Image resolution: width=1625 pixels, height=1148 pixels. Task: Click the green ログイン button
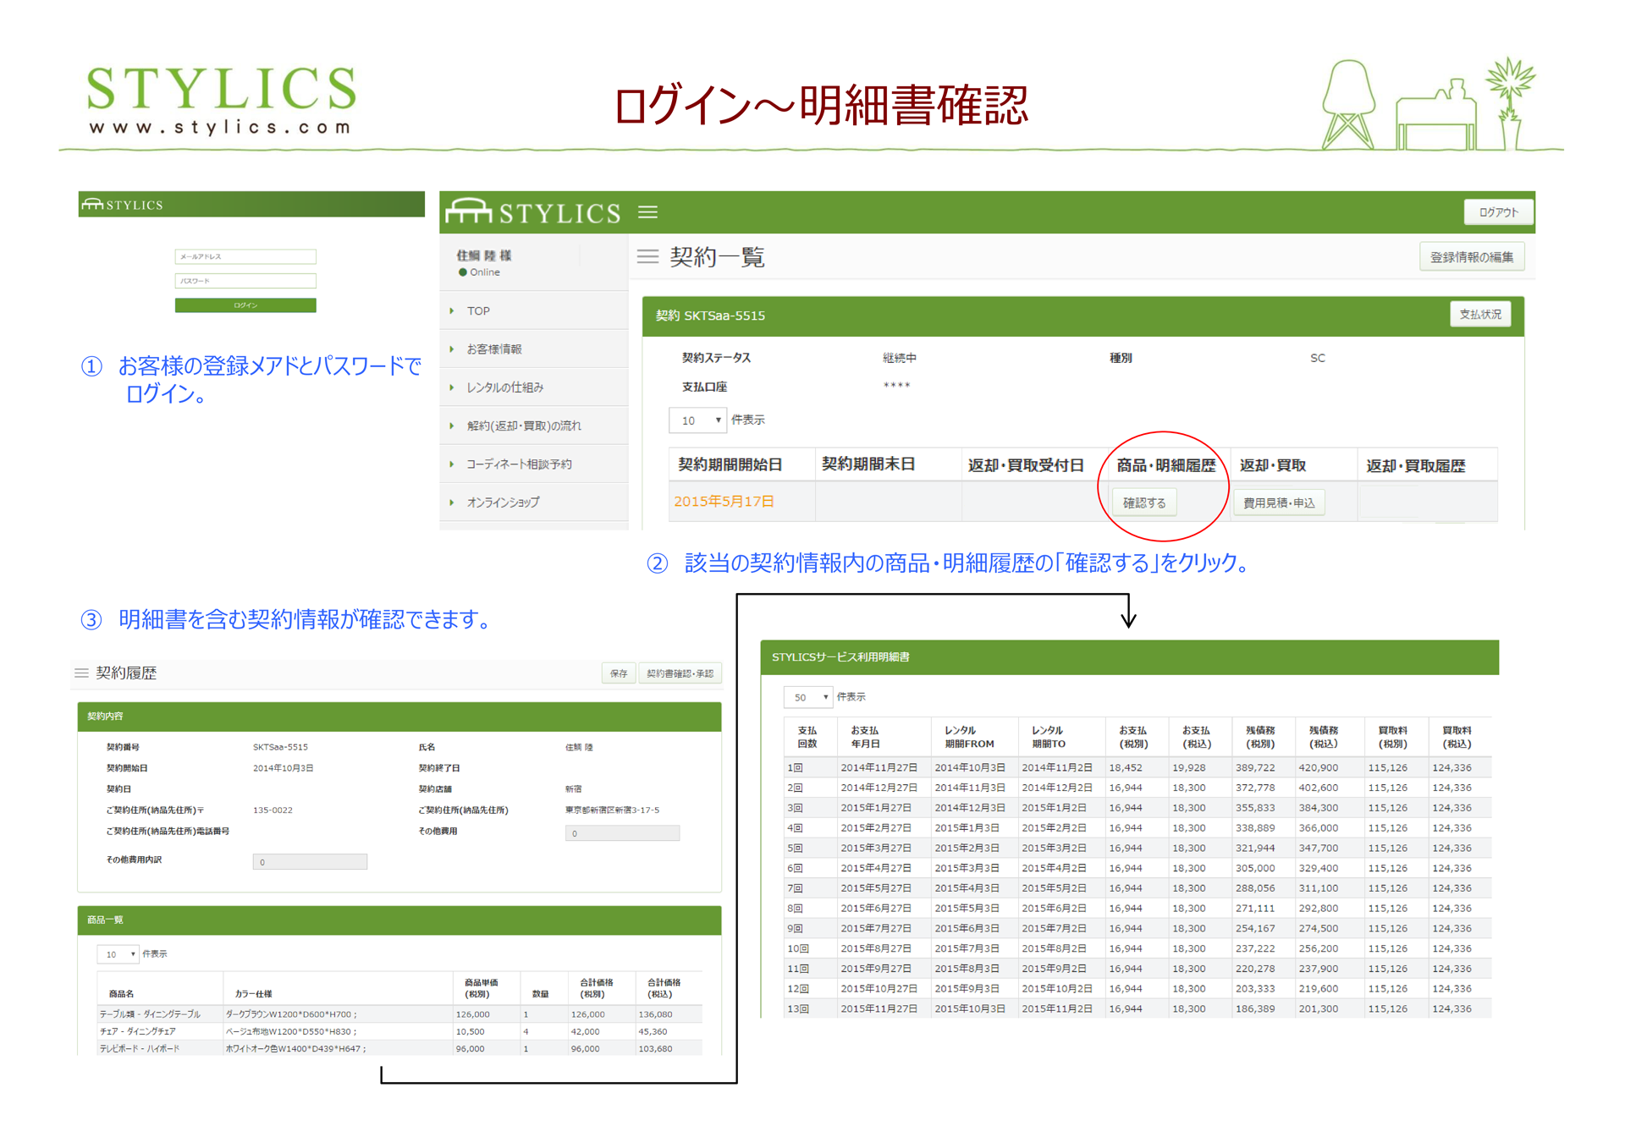coord(245,305)
